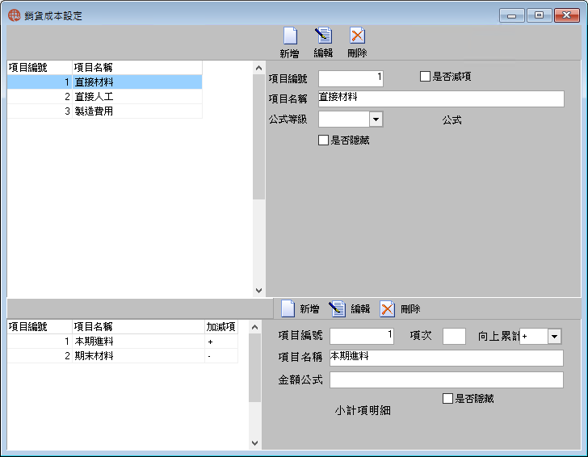Viewport: 588px width, 457px height.
Task: Click upper list scrollbar down arrow
Action: (x=258, y=290)
